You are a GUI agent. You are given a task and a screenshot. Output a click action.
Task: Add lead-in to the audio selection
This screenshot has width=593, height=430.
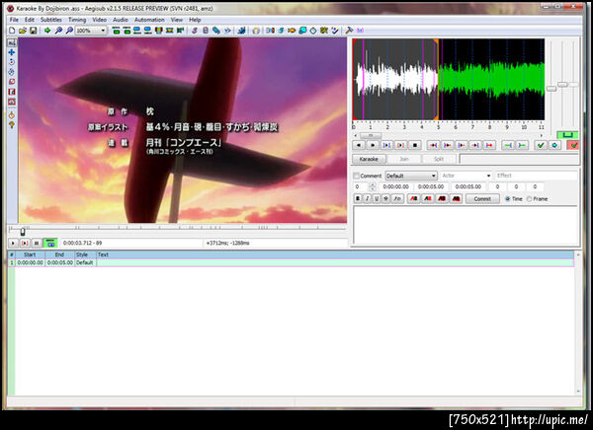click(x=508, y=145)
